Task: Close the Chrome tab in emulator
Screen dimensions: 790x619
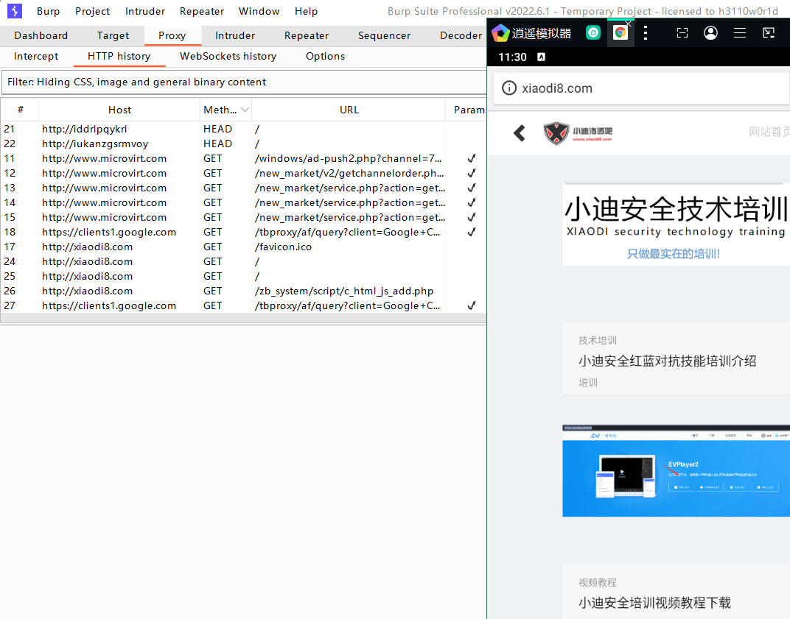Action: 629,23
